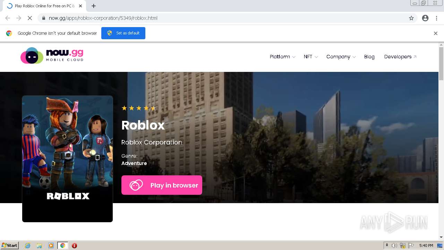
Task: Go forward to the next page
Action: point(19,18)
